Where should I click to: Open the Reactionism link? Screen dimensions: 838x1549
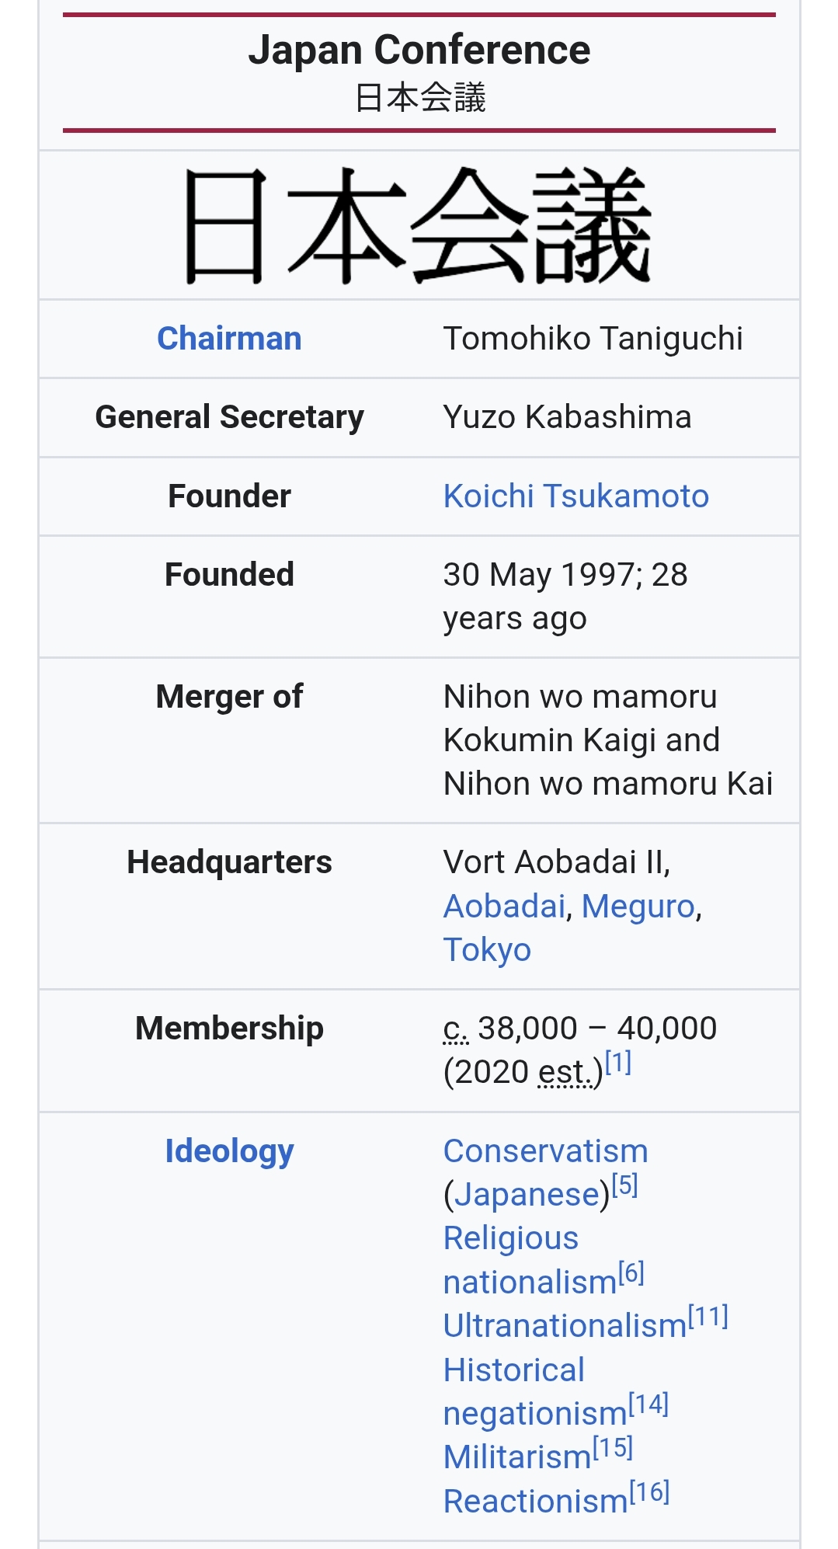(535, 1502)
